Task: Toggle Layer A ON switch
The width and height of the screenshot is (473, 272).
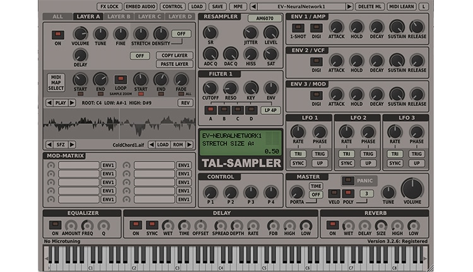Action: coord(58,35)
